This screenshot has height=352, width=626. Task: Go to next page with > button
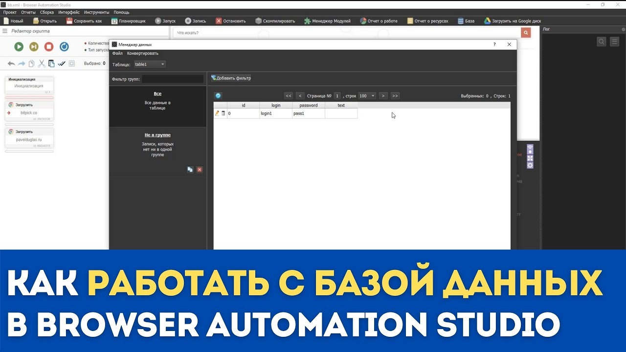click(383, 96)
